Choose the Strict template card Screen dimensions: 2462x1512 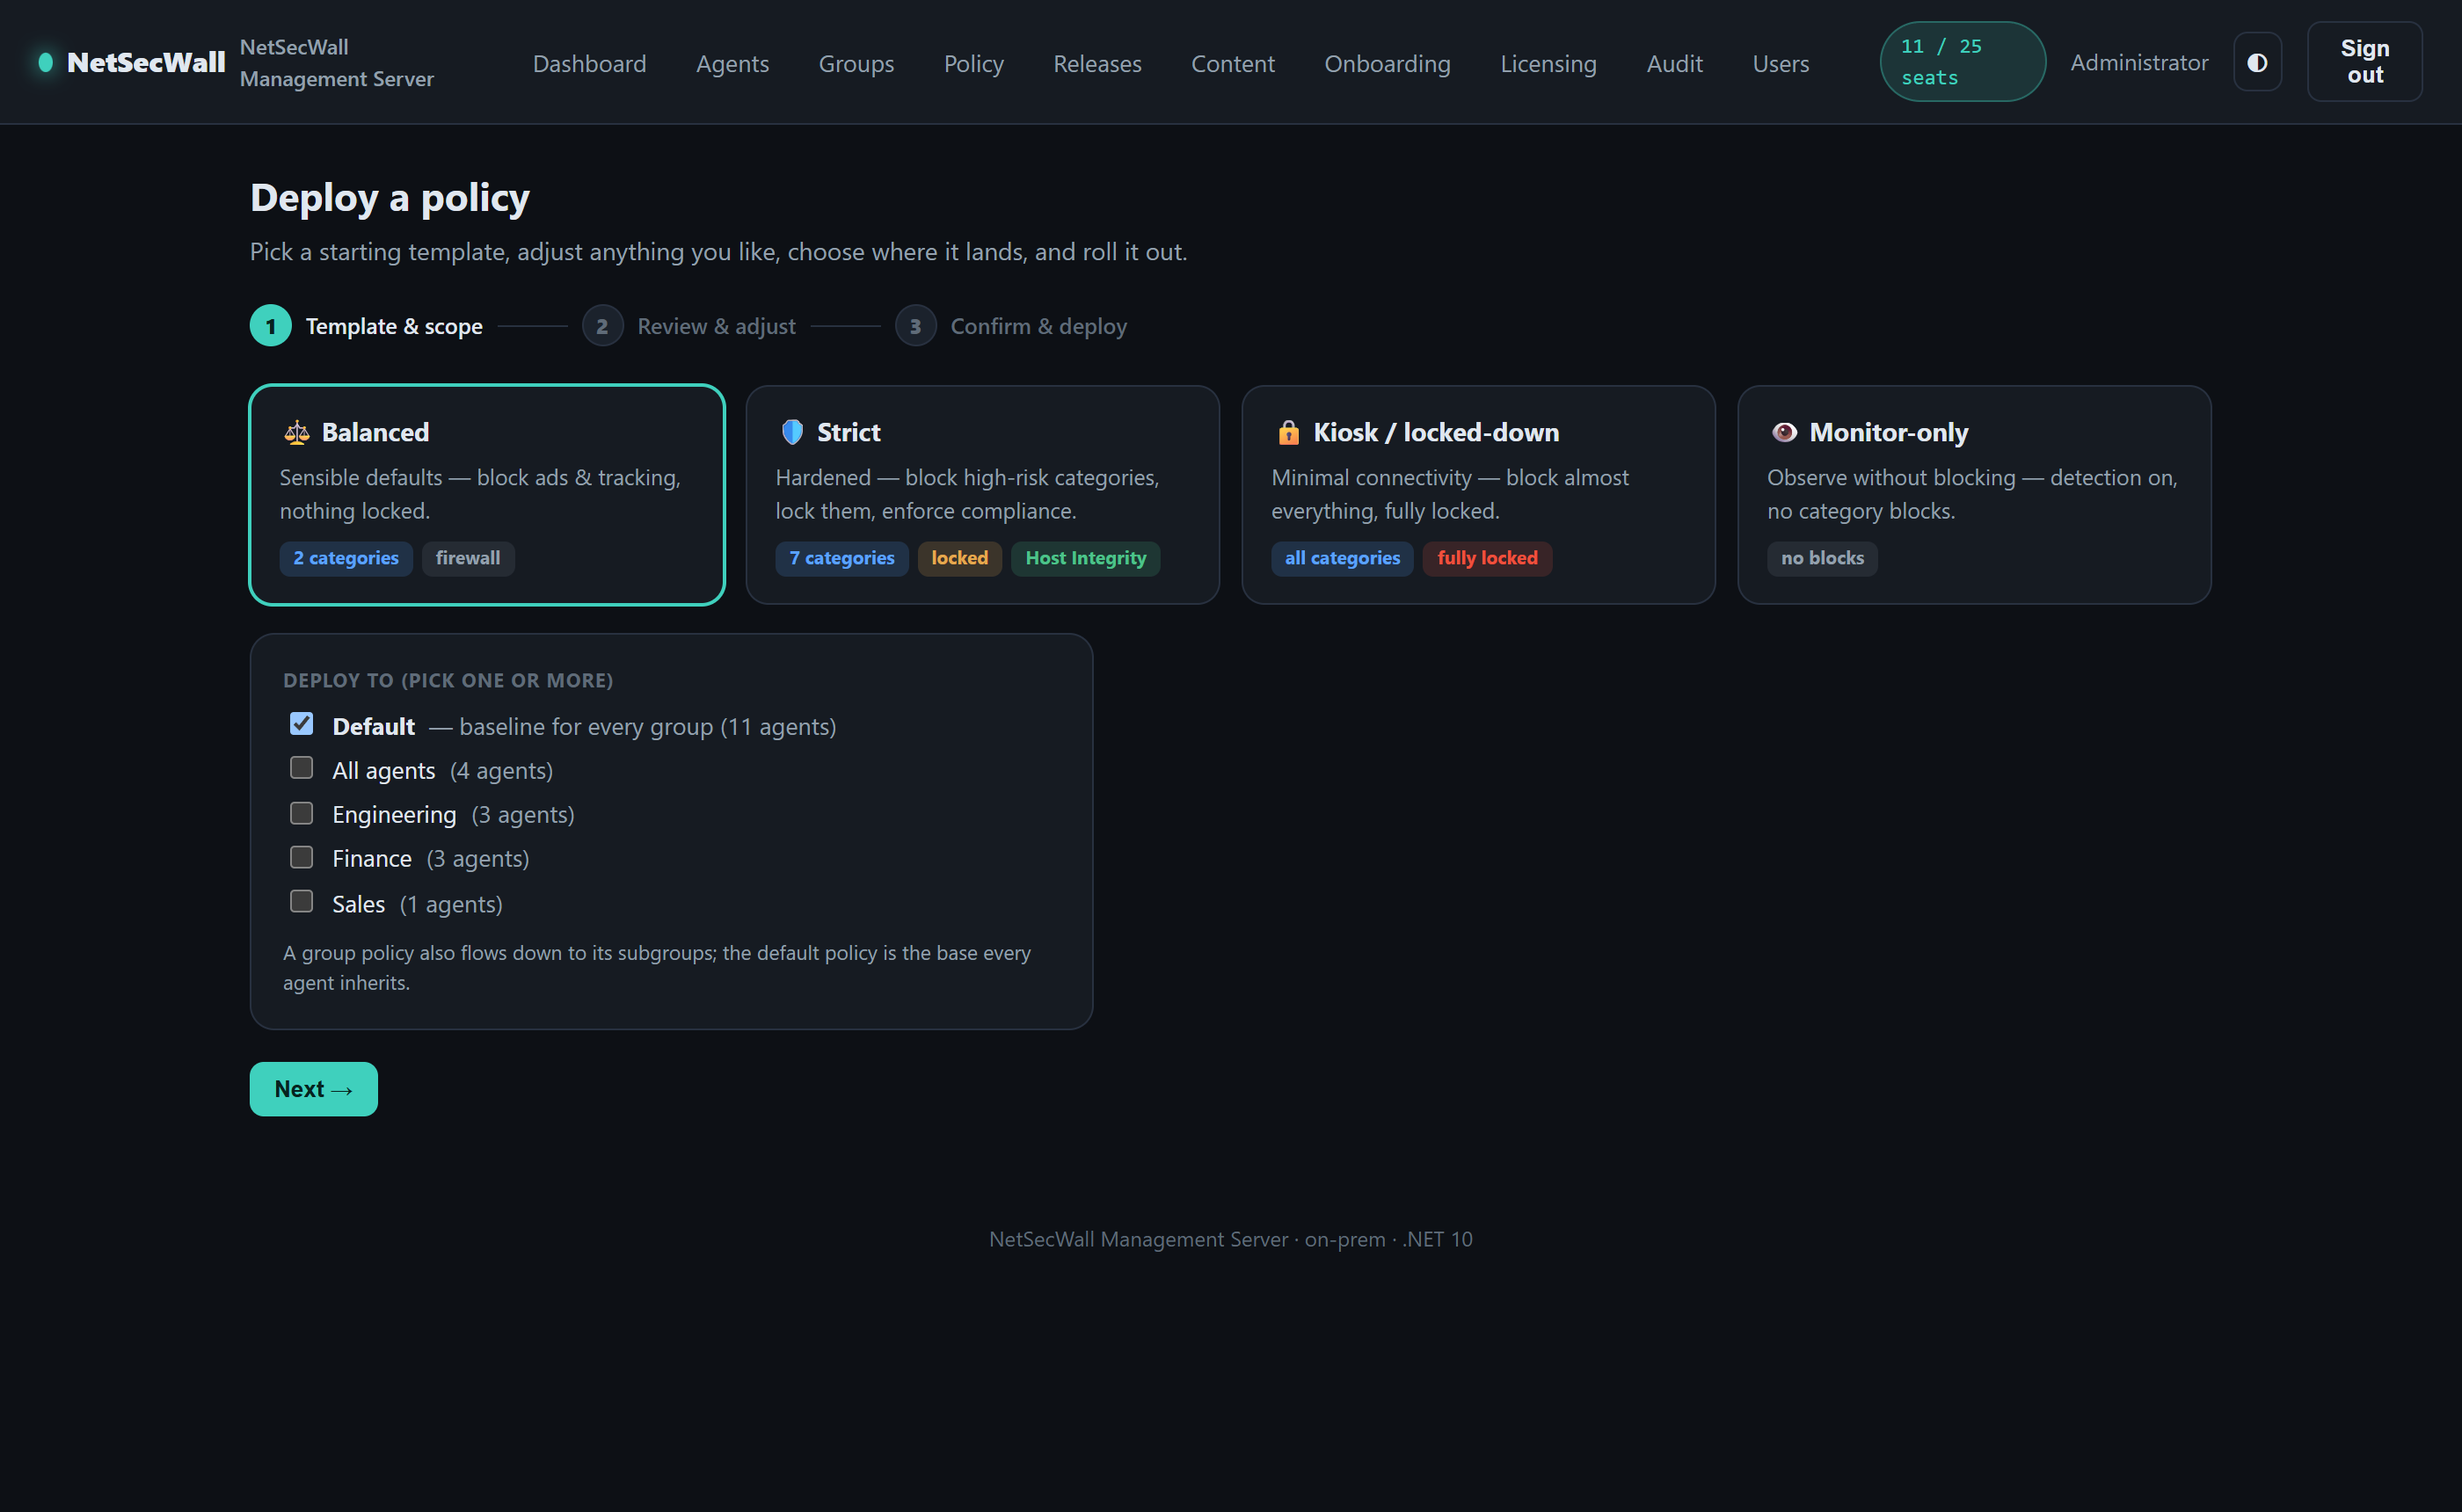coord(982,494)
